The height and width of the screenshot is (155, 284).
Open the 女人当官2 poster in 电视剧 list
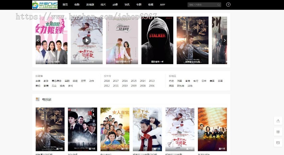(115, 129)
